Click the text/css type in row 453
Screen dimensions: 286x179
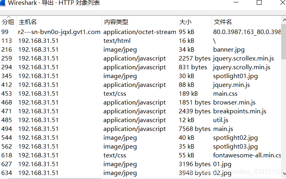115,94
